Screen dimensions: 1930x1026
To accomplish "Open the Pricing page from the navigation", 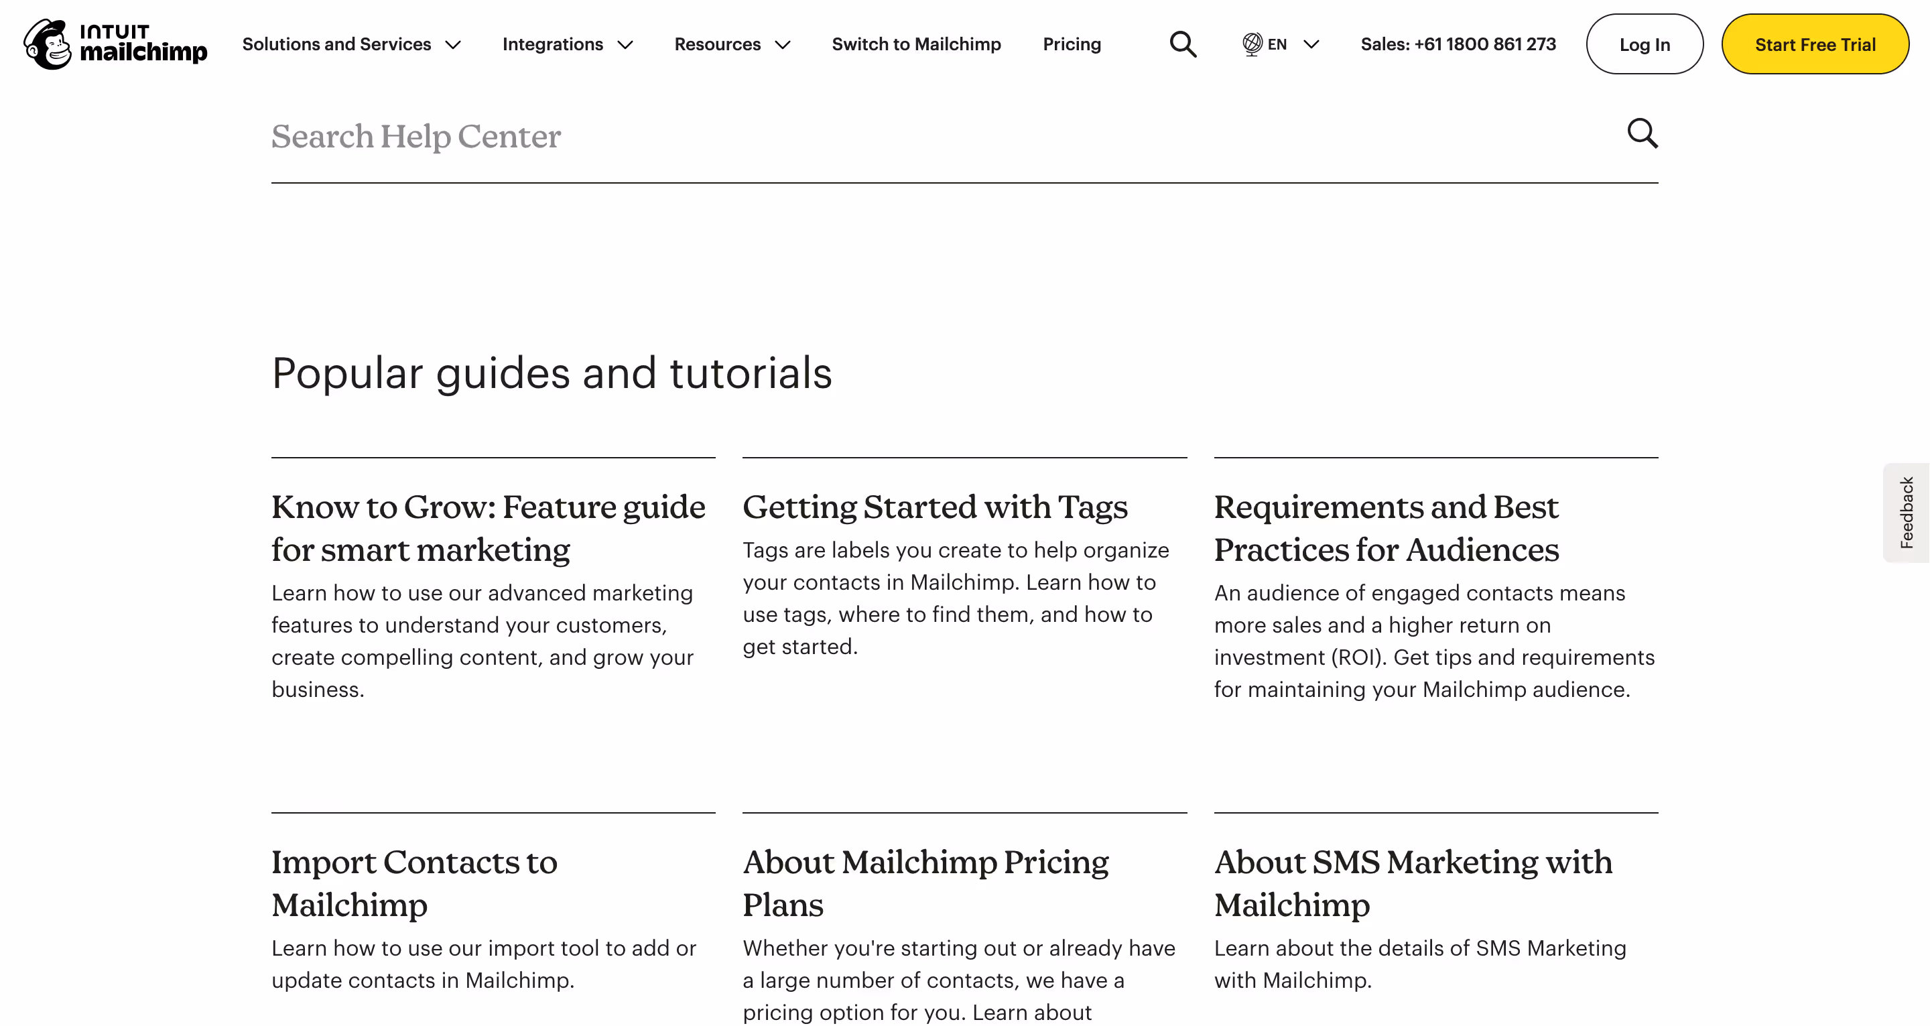I will pyautogui.click(x=1072, y=44).
